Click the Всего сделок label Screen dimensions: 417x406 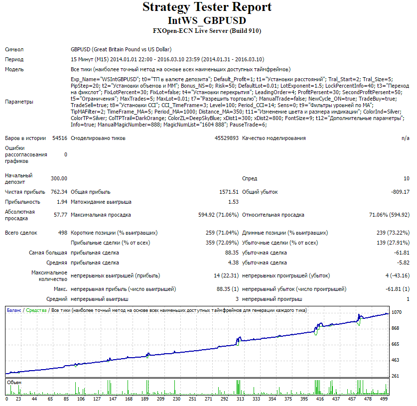pyautogui.click(x=21, y=233)
